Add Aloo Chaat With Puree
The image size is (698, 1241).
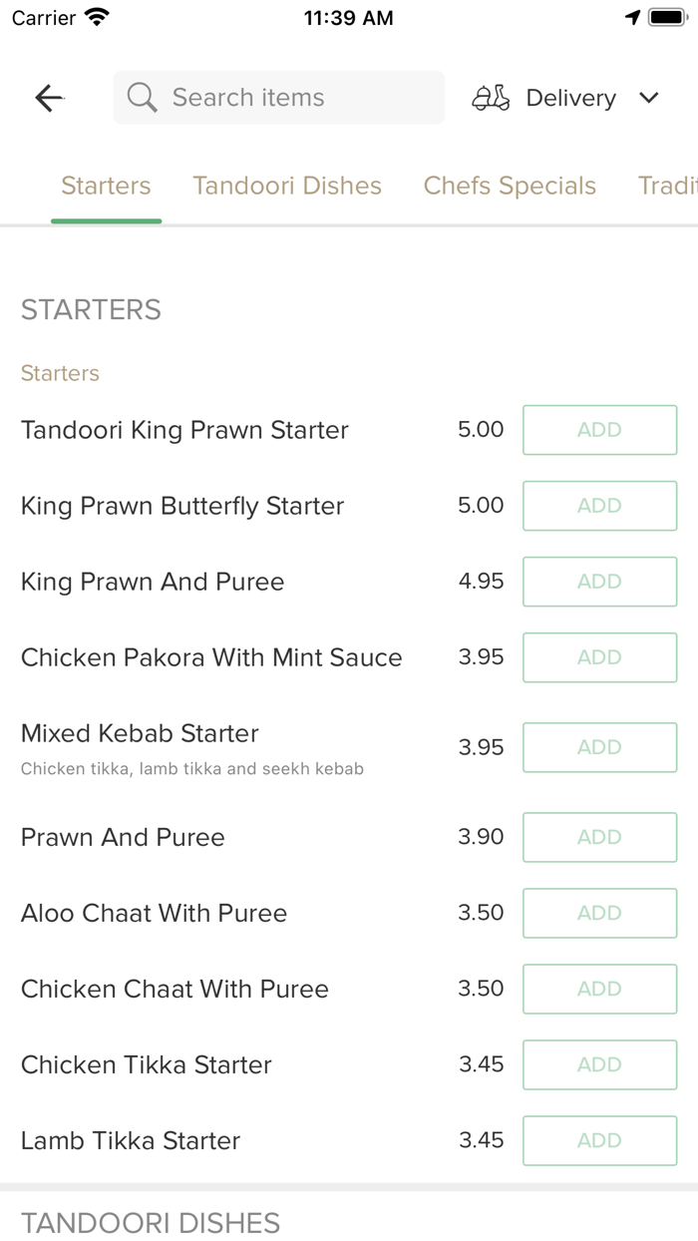click(x=599, y=913)
